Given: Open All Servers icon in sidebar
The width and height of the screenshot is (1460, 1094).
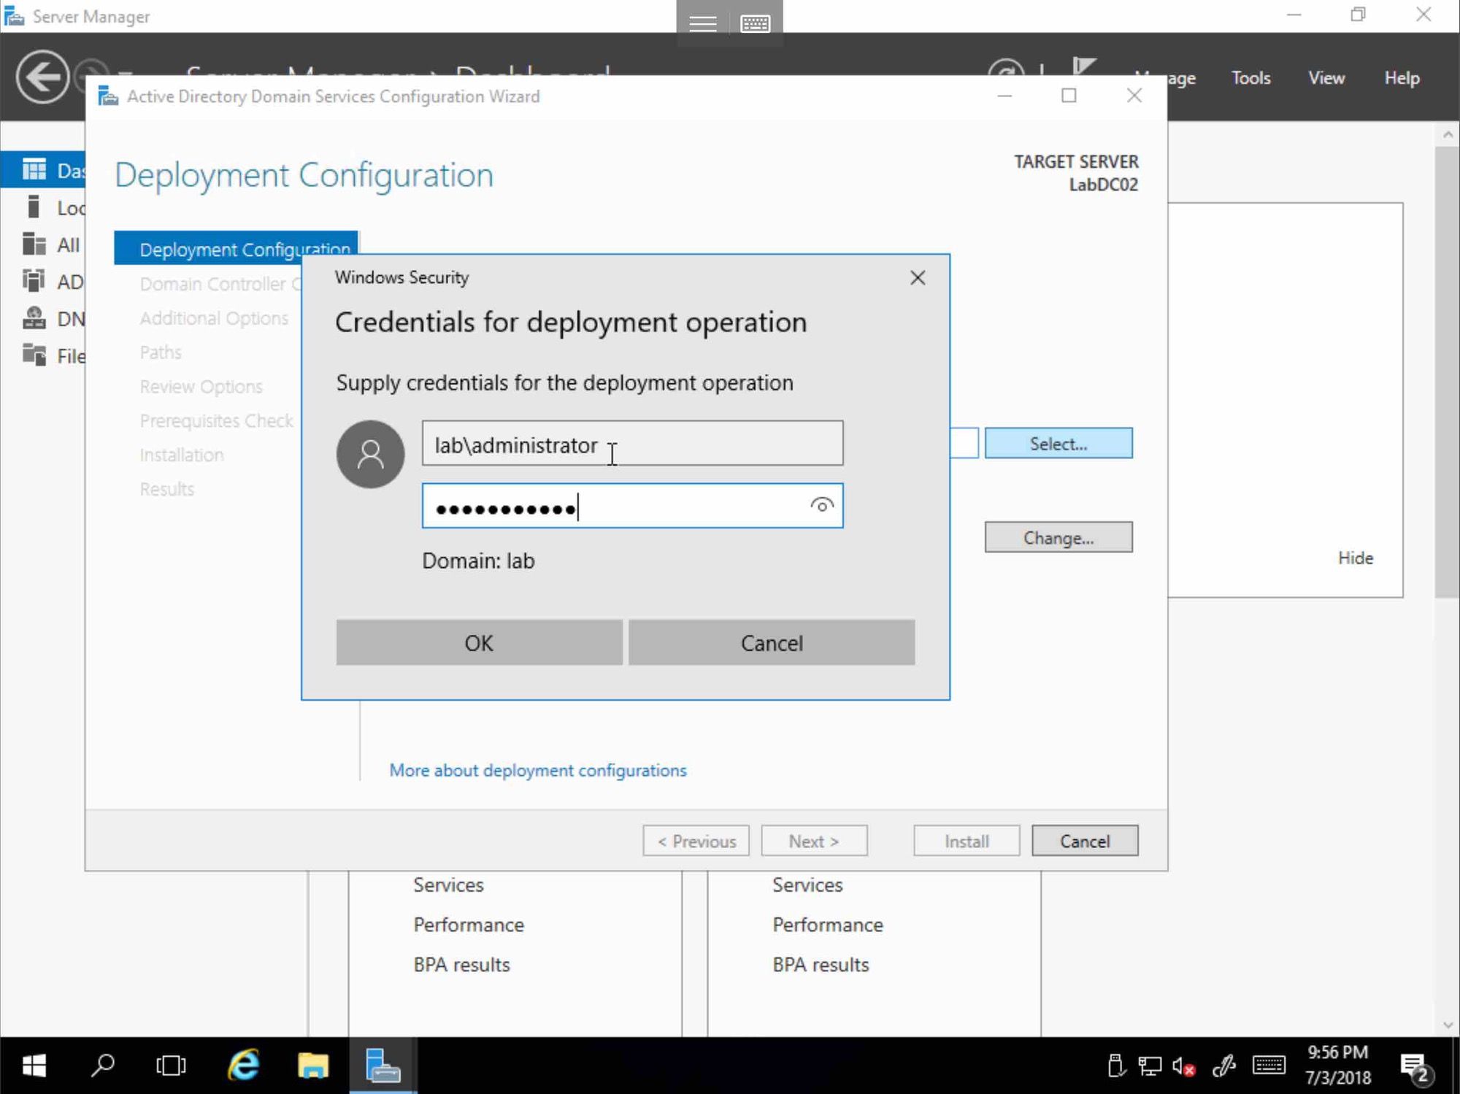Looking at the screenshot, I should pyautogui.click(x=34, y=244).
